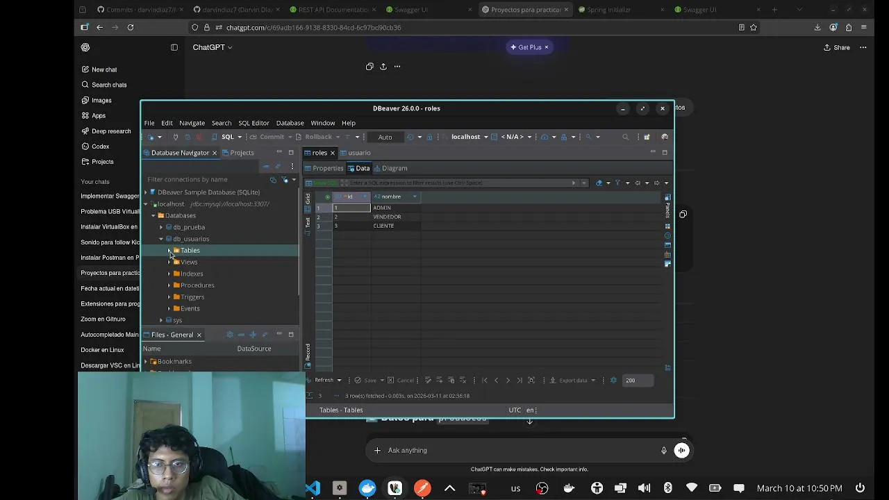Go to the last row navigation icon
Viewport: 889px width, 500px height.
tap(520, 380)
